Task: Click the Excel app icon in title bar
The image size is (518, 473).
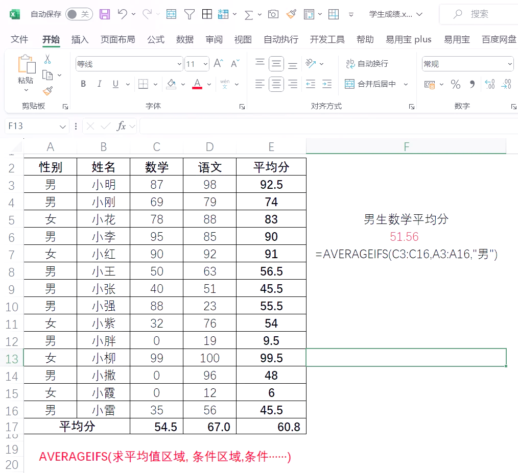Action: (x=14, y=14)
